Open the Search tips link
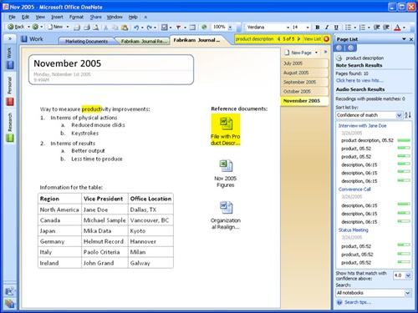The image size is (418, 313). point(358,302)
